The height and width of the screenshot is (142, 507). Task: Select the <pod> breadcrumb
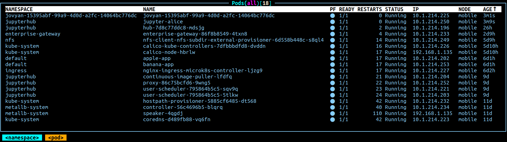click(x=56, y=138)
